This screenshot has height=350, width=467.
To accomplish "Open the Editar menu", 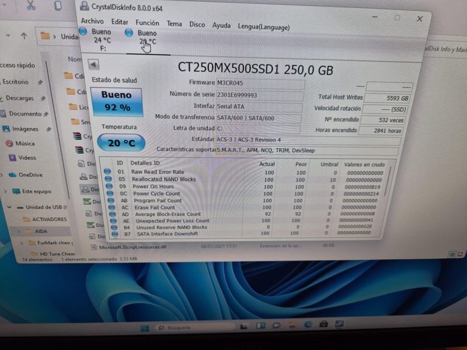I will 120,22.
